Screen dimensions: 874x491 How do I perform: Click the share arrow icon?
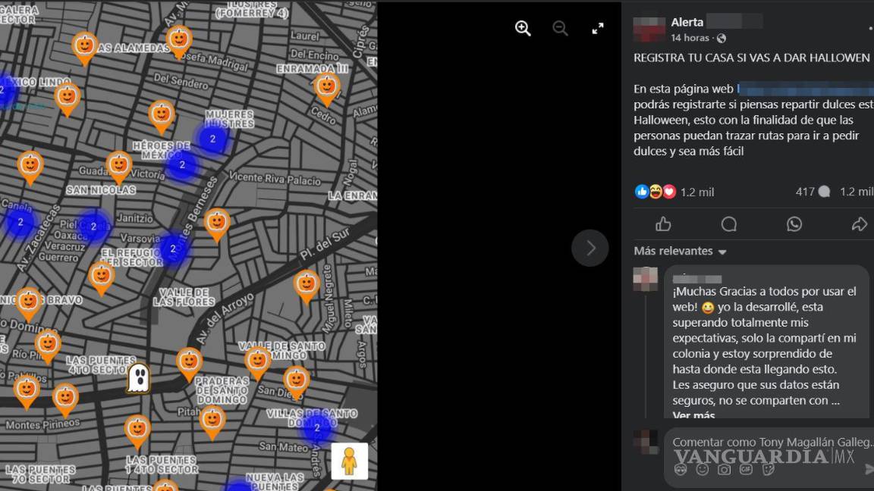[859, 224]
